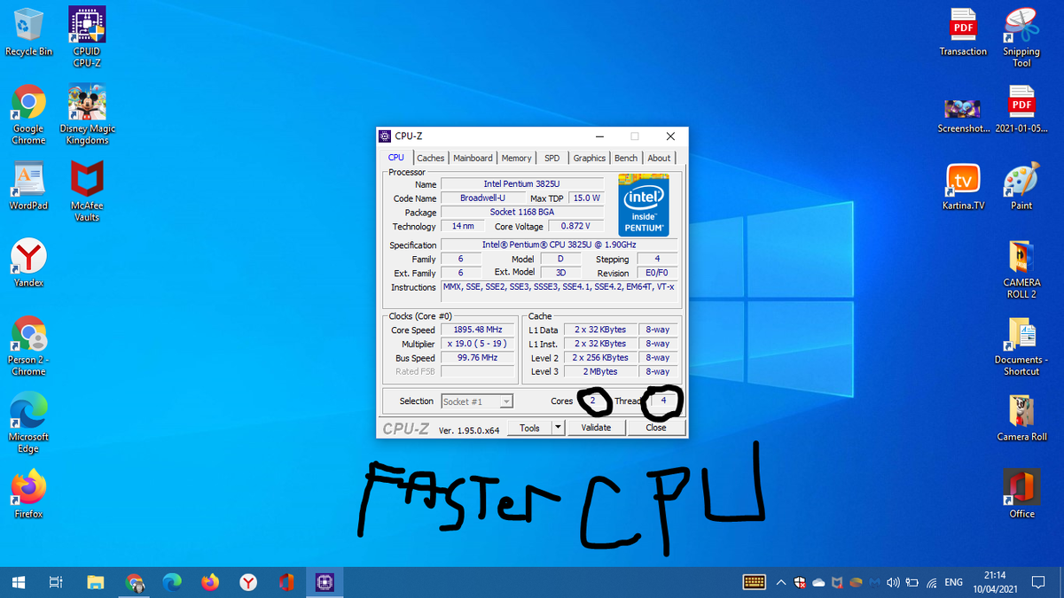Click the ENG language indicator

[954, 582]
